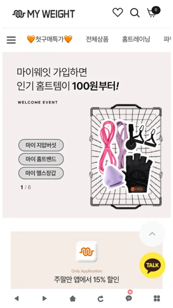Click the 마이 헬스장갑 pill button

click(41, 173)
